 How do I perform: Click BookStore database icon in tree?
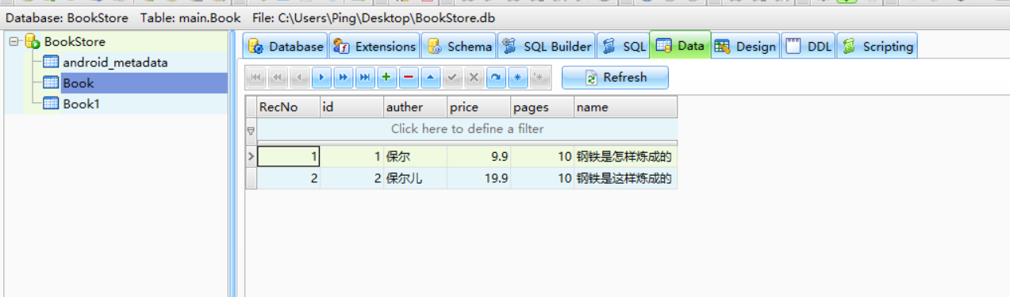33,42
